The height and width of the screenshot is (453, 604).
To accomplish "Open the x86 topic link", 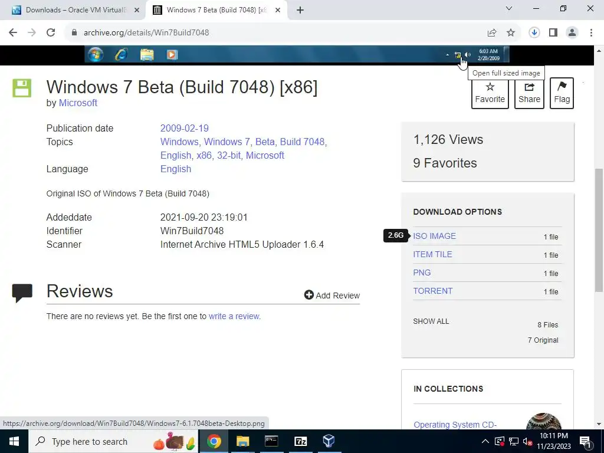I will pyautogui.click(x=204, y=155).
